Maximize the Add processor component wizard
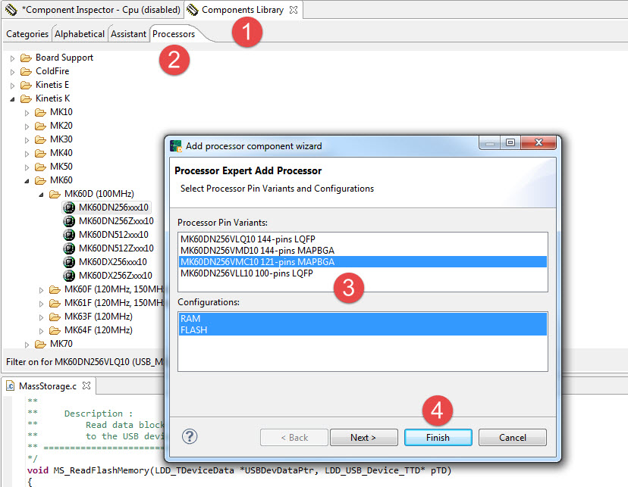This screenshot has width=628, height=487. [x=510, y=142]
